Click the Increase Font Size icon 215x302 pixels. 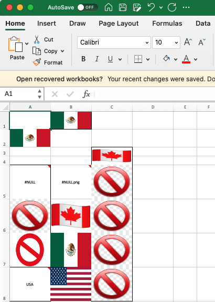(x=188, y=42)
